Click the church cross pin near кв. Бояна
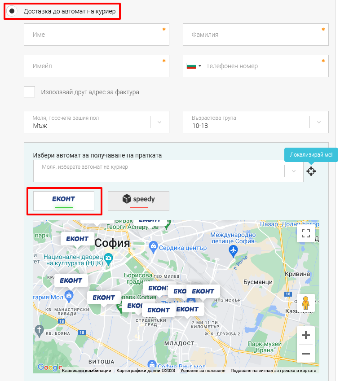This screenshot has height=381, width=340. (39, 331)
